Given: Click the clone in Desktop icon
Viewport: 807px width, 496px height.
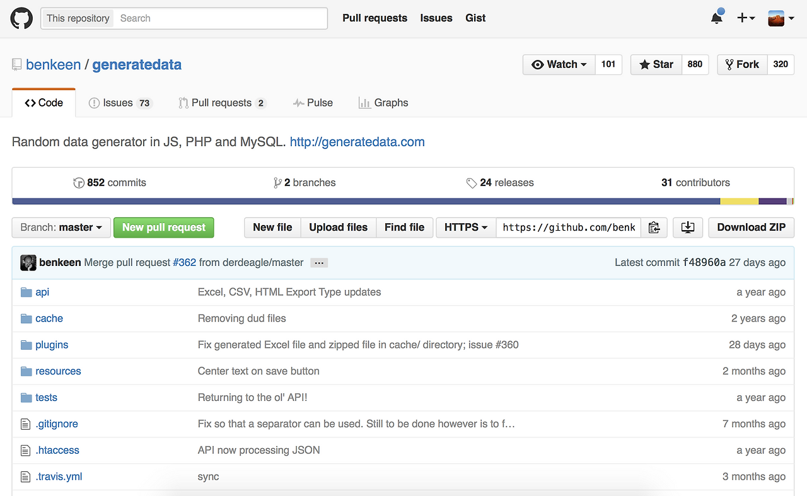Looking at the screenshot, I should pos(688,228).
